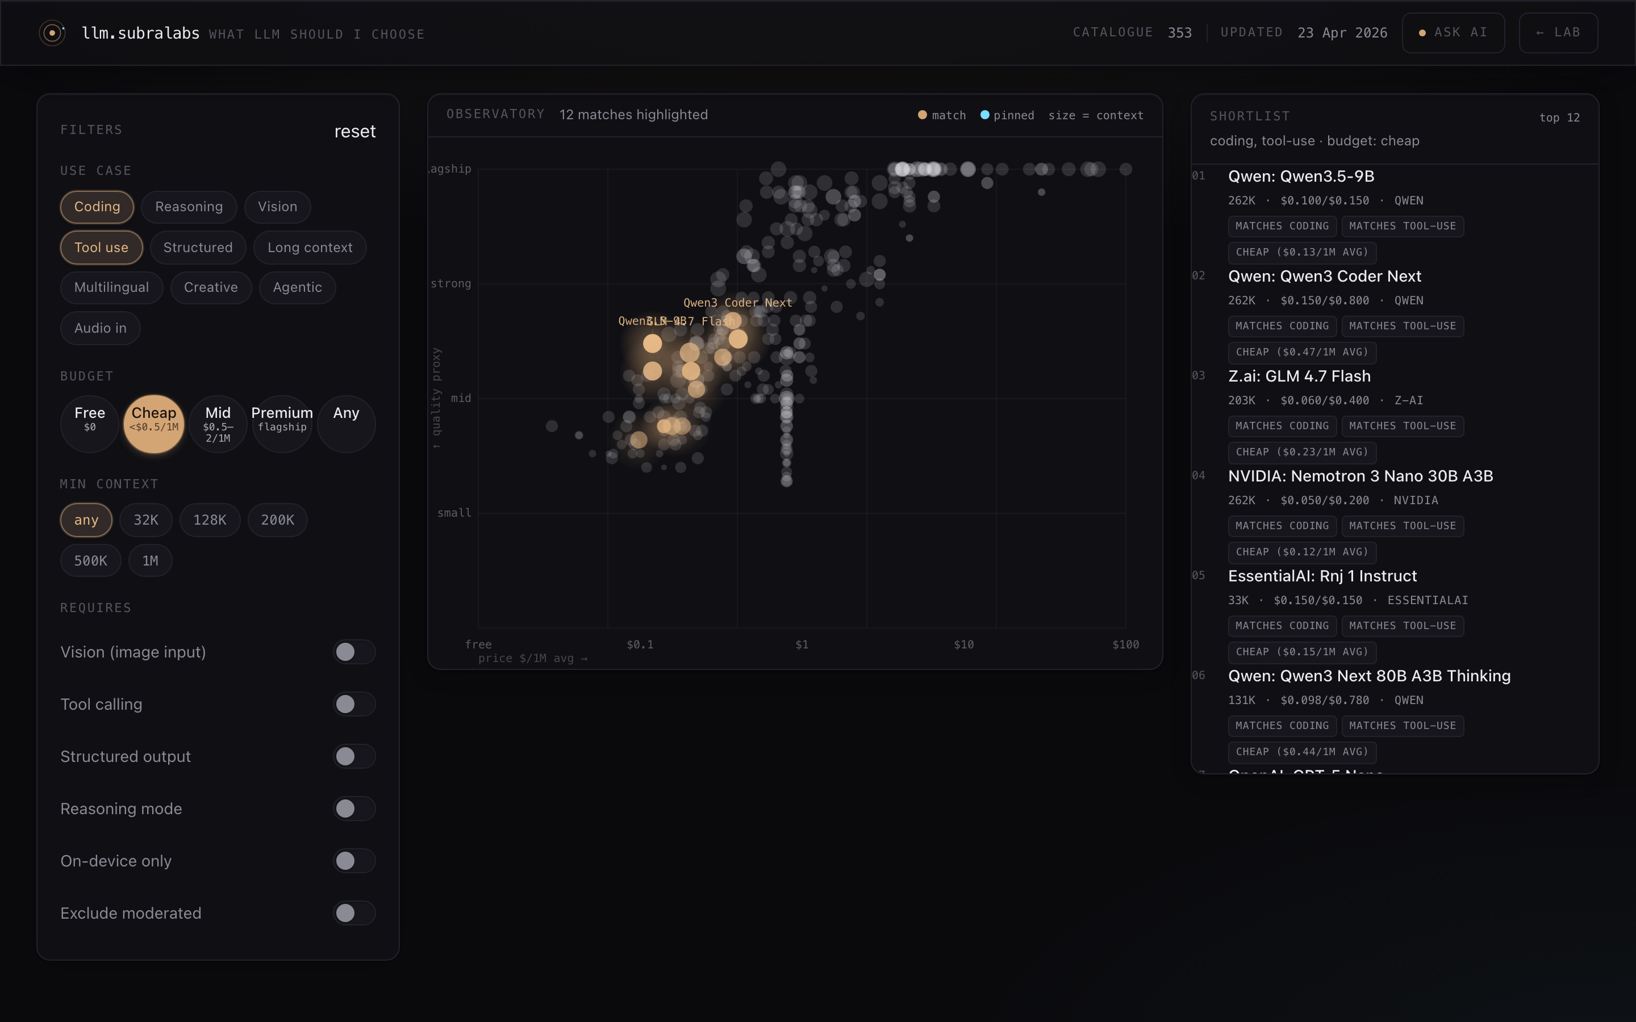Choose the Cheap budget circle
1636x1022 pixels.
[153, 424]
